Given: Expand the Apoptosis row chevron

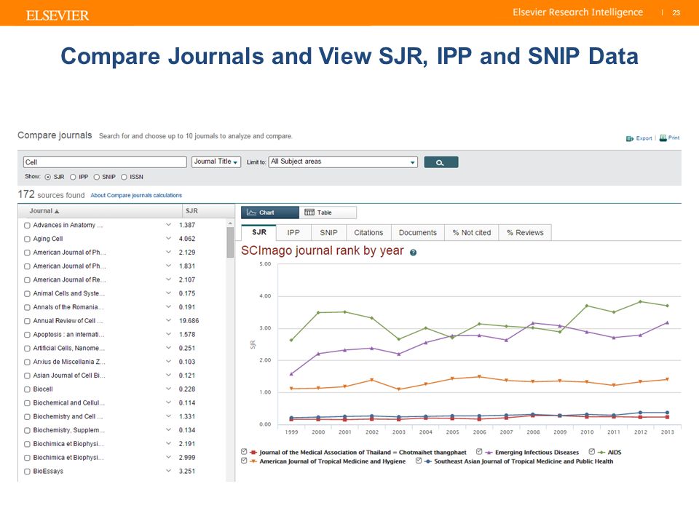Looking at the screenshot, I should 168,334.
